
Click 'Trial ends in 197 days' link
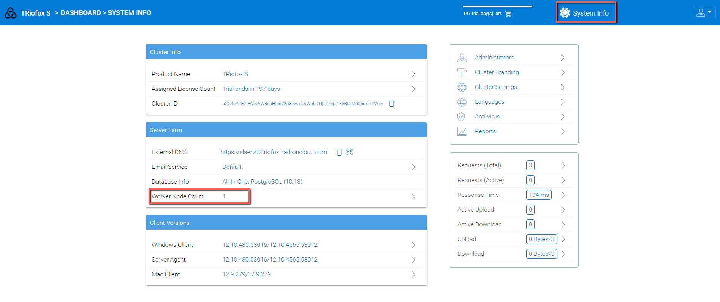tap(251, 89)
